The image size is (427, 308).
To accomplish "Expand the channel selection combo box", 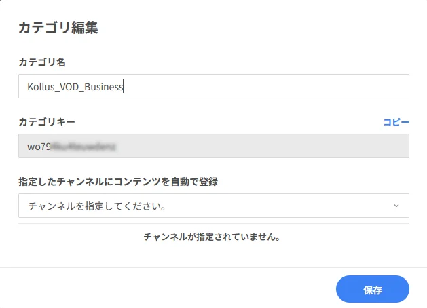I will point(214,206).
